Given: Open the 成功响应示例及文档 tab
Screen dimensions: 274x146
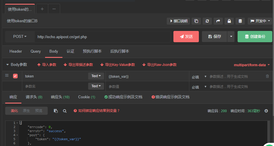Looking at the screenshot, I should 123,97.
